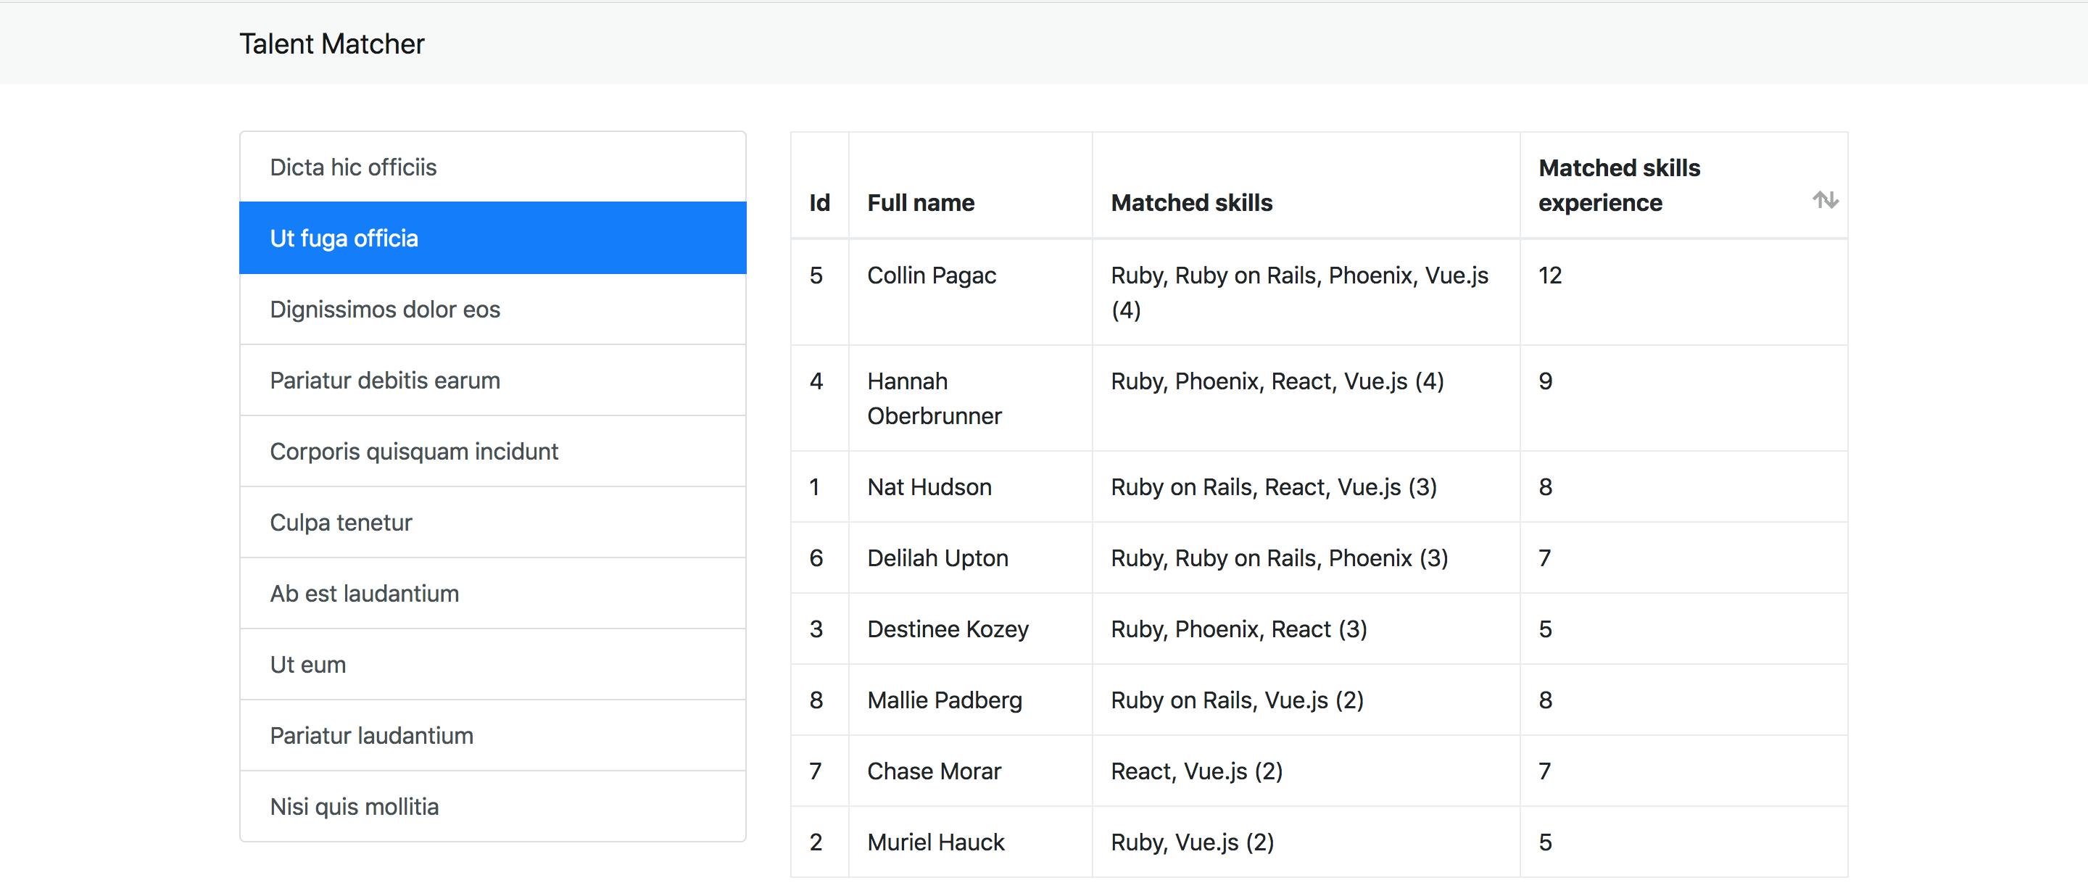Click the cell "React, Vue.js (2)"

1306,771
